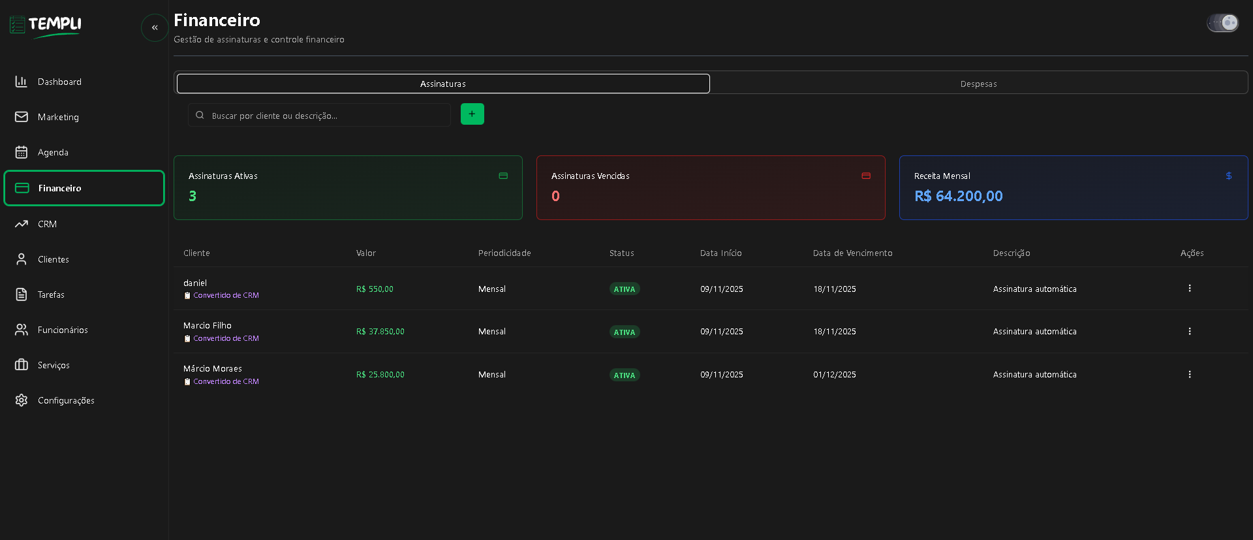The height and width of the screenshot is (540, 1253).
Task: Click the Clientes person icon
Action: pos(22,259)
